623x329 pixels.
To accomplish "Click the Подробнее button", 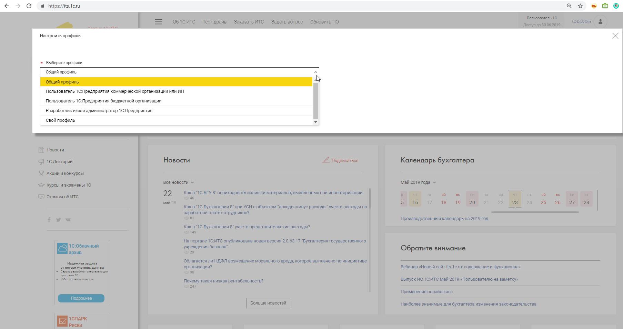I will click(81, 298).
